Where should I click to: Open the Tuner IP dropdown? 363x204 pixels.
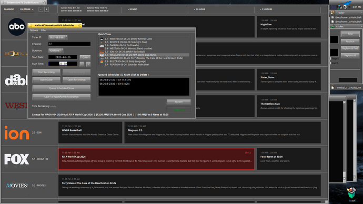tap(58, 37)
